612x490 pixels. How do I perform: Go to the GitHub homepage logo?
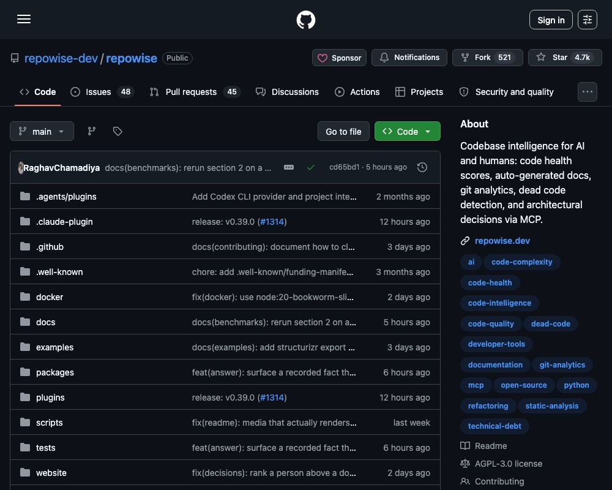(x=305, y=20)
